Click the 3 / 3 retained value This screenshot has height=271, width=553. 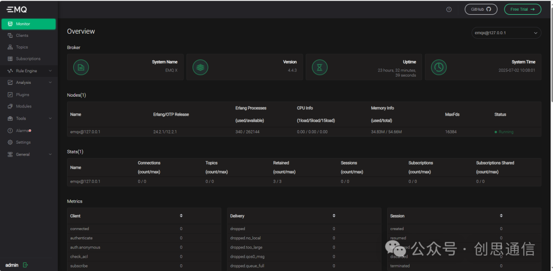tap(277, 182)
